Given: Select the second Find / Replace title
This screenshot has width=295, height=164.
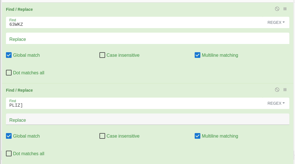Looking at the screenshot, I should pos(19,90).
